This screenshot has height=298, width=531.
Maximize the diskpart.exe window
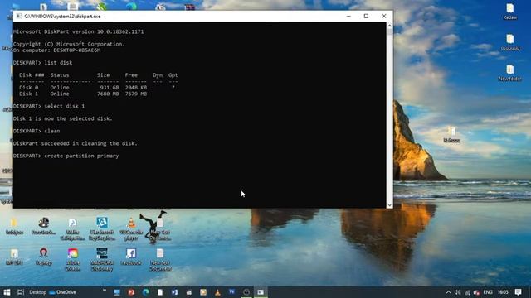366,17
